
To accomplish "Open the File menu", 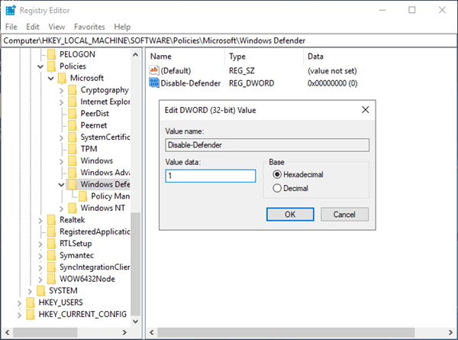I will click(x=11, y=27).
